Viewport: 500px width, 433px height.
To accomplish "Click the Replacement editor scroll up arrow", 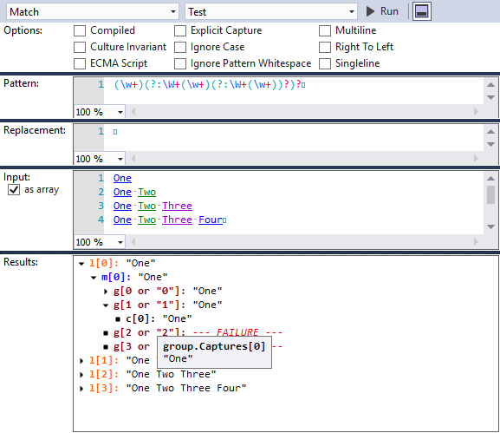I will 490,132.
